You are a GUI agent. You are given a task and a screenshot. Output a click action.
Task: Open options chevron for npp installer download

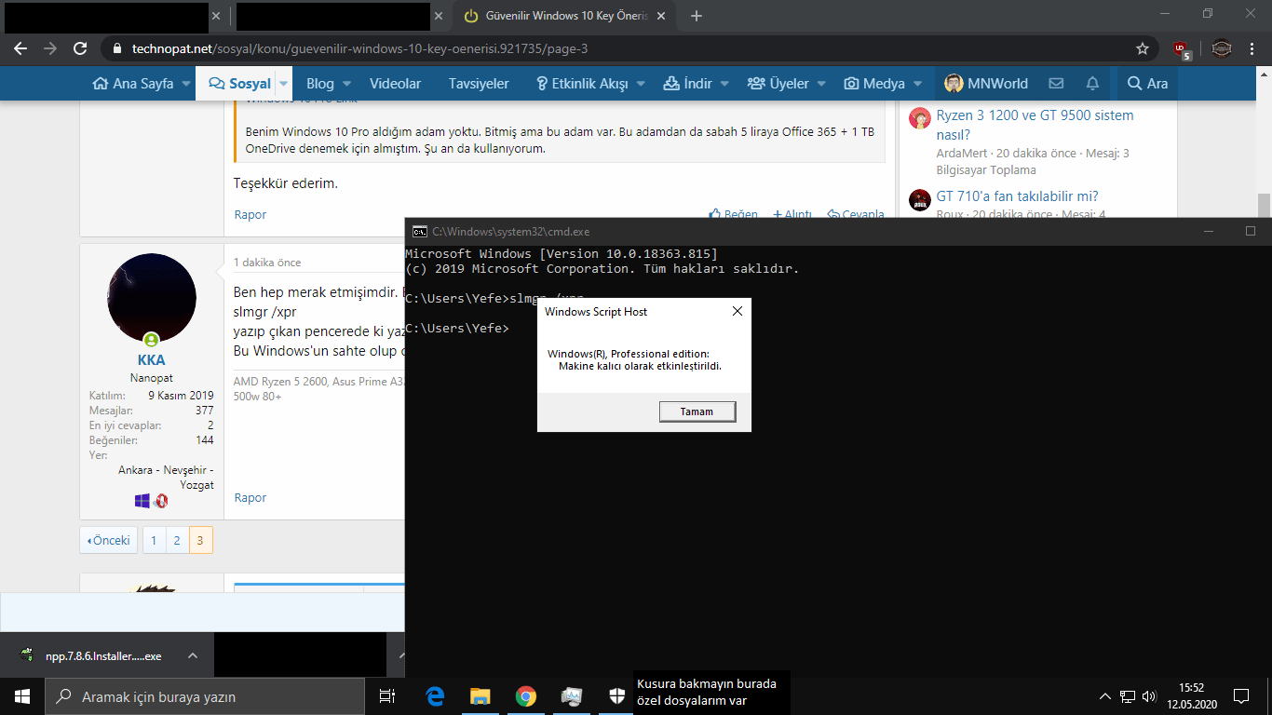[193, 655]
